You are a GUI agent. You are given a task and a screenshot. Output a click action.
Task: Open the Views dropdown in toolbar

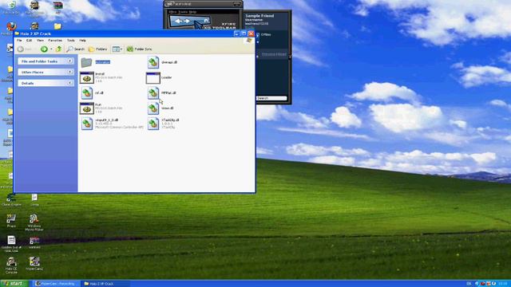tap(117, 49)
